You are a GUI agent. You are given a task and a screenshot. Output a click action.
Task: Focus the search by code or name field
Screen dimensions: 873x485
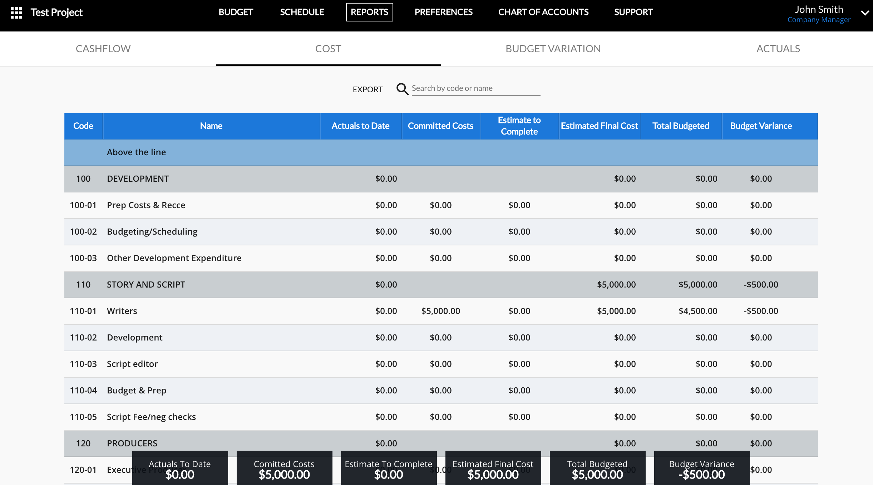[x=475, y=88]
